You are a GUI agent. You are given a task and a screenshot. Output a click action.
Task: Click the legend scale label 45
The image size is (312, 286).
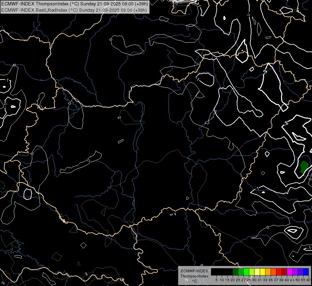click(x=292, y=280)
